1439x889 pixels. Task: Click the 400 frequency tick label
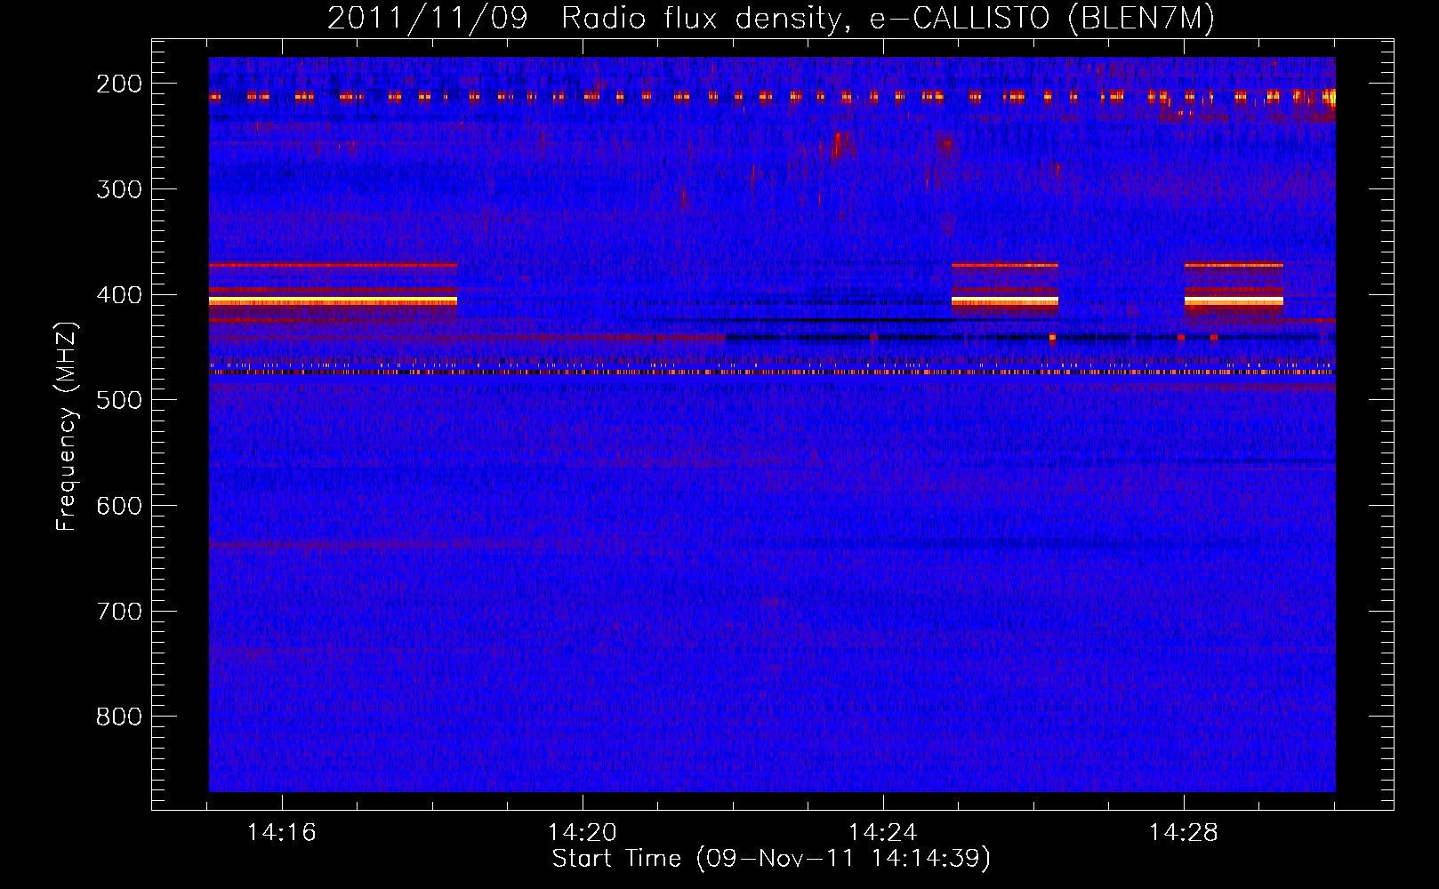click(119, 295)
